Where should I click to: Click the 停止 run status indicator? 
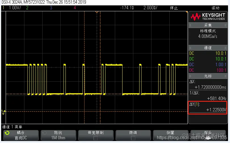pos(174,8)
